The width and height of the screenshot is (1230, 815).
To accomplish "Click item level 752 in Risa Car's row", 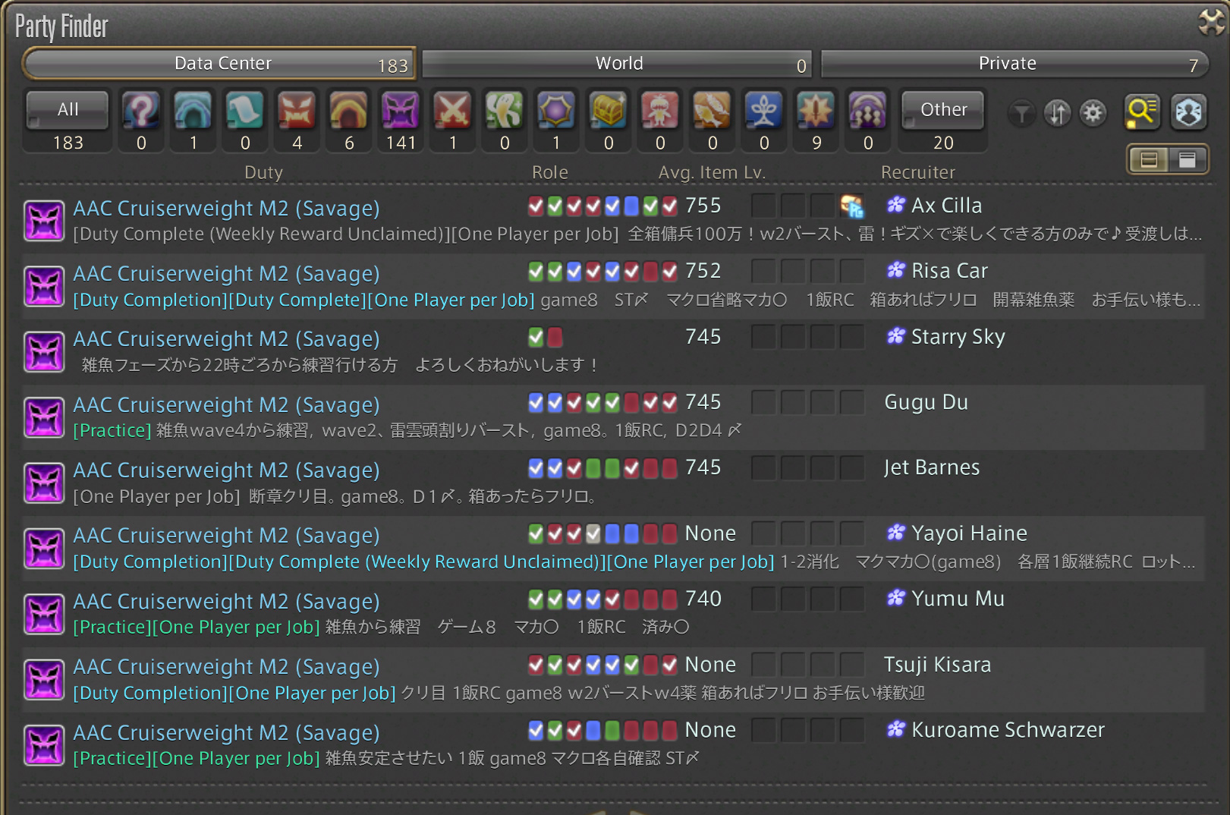I will pos(703,271).
